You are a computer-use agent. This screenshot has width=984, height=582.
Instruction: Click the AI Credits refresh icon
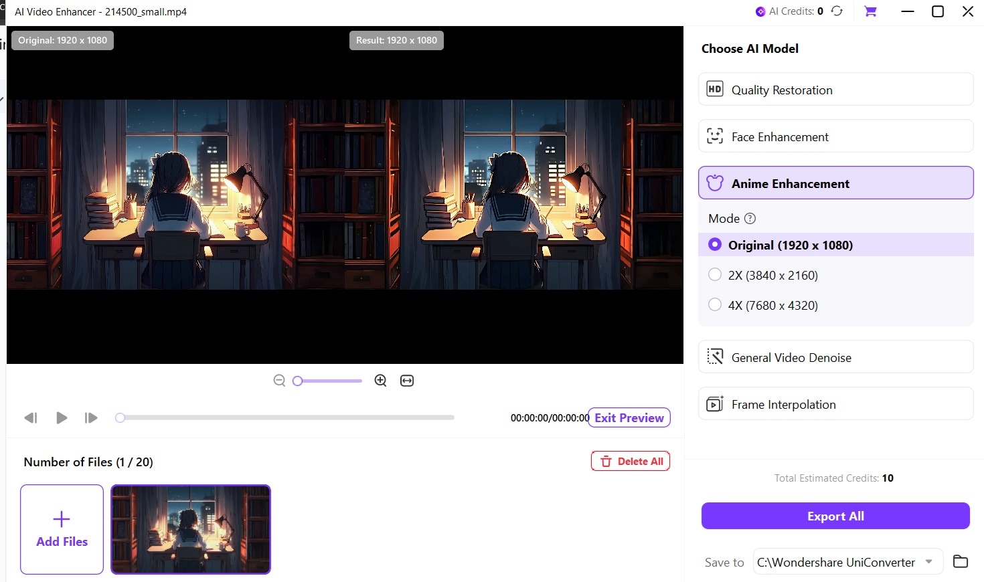click(x=837, y=11)
